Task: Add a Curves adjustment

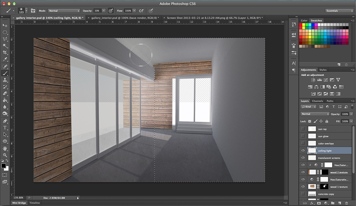Action: [326, 80]
